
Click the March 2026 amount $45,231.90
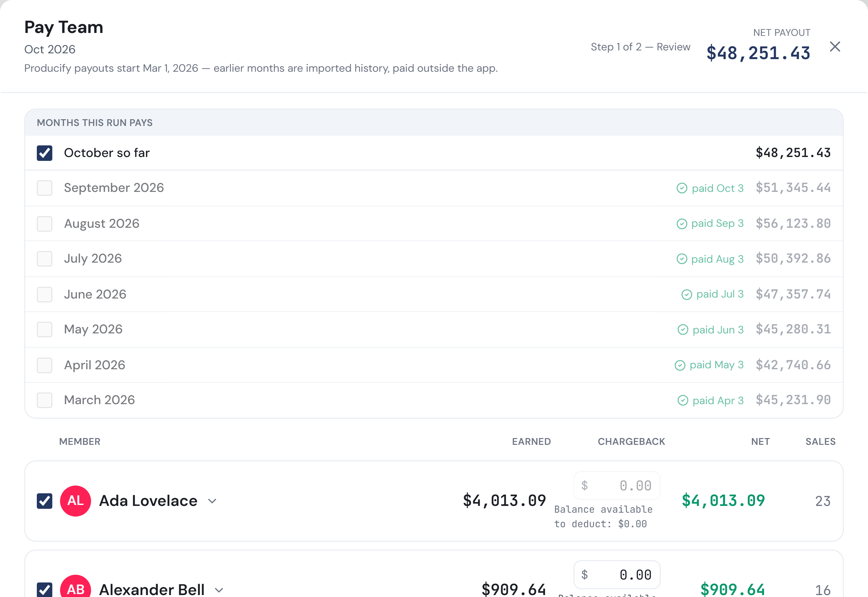[793, 400]
